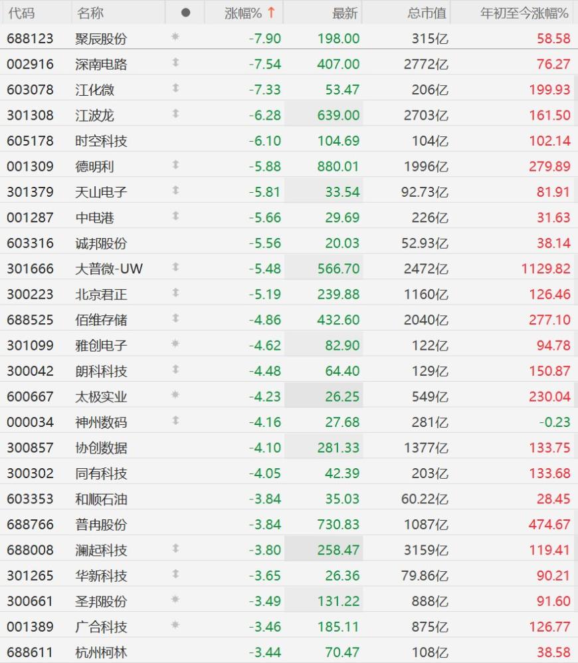Sort by the 名称 column header
The width and height of the screenshot is (578, 663).
pyautogui.click(x=90, y=13)
